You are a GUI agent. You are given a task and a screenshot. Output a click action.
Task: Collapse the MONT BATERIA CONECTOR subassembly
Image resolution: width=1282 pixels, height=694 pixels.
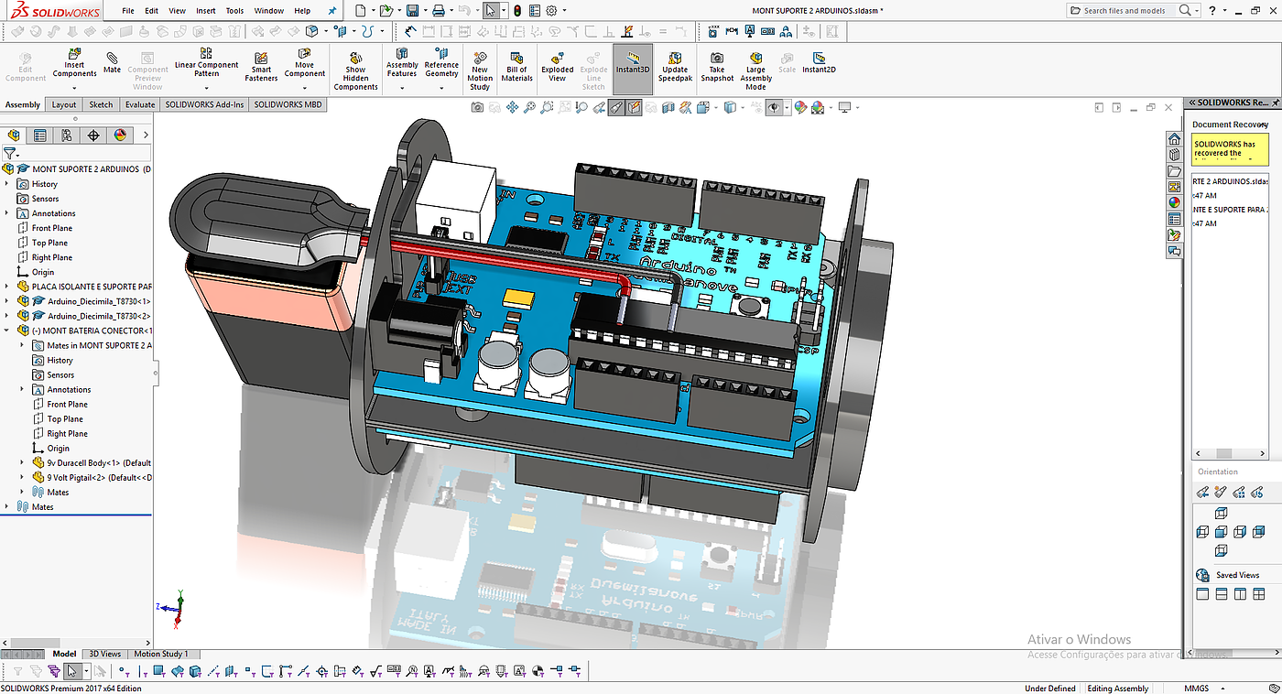(x=8, y=331)
